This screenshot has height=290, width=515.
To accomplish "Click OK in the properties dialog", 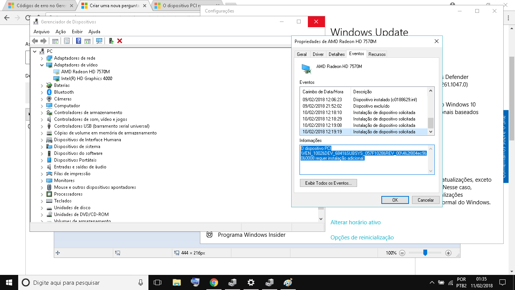I will (395, 200).
